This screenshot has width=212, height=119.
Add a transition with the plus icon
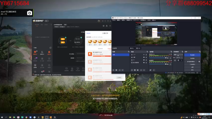point(175,61)
